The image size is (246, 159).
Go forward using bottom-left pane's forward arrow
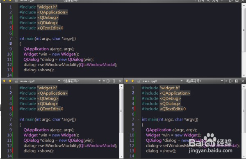(10, 81)
